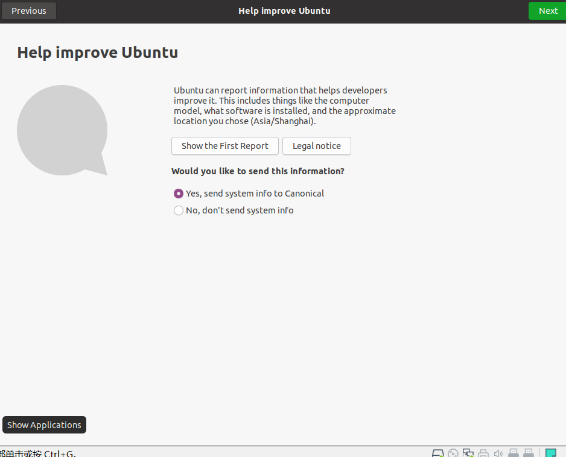Click the 'Help improve Ubuntu' page heading
The height and width of the screenshot is (457, 566).
(98, 52)
